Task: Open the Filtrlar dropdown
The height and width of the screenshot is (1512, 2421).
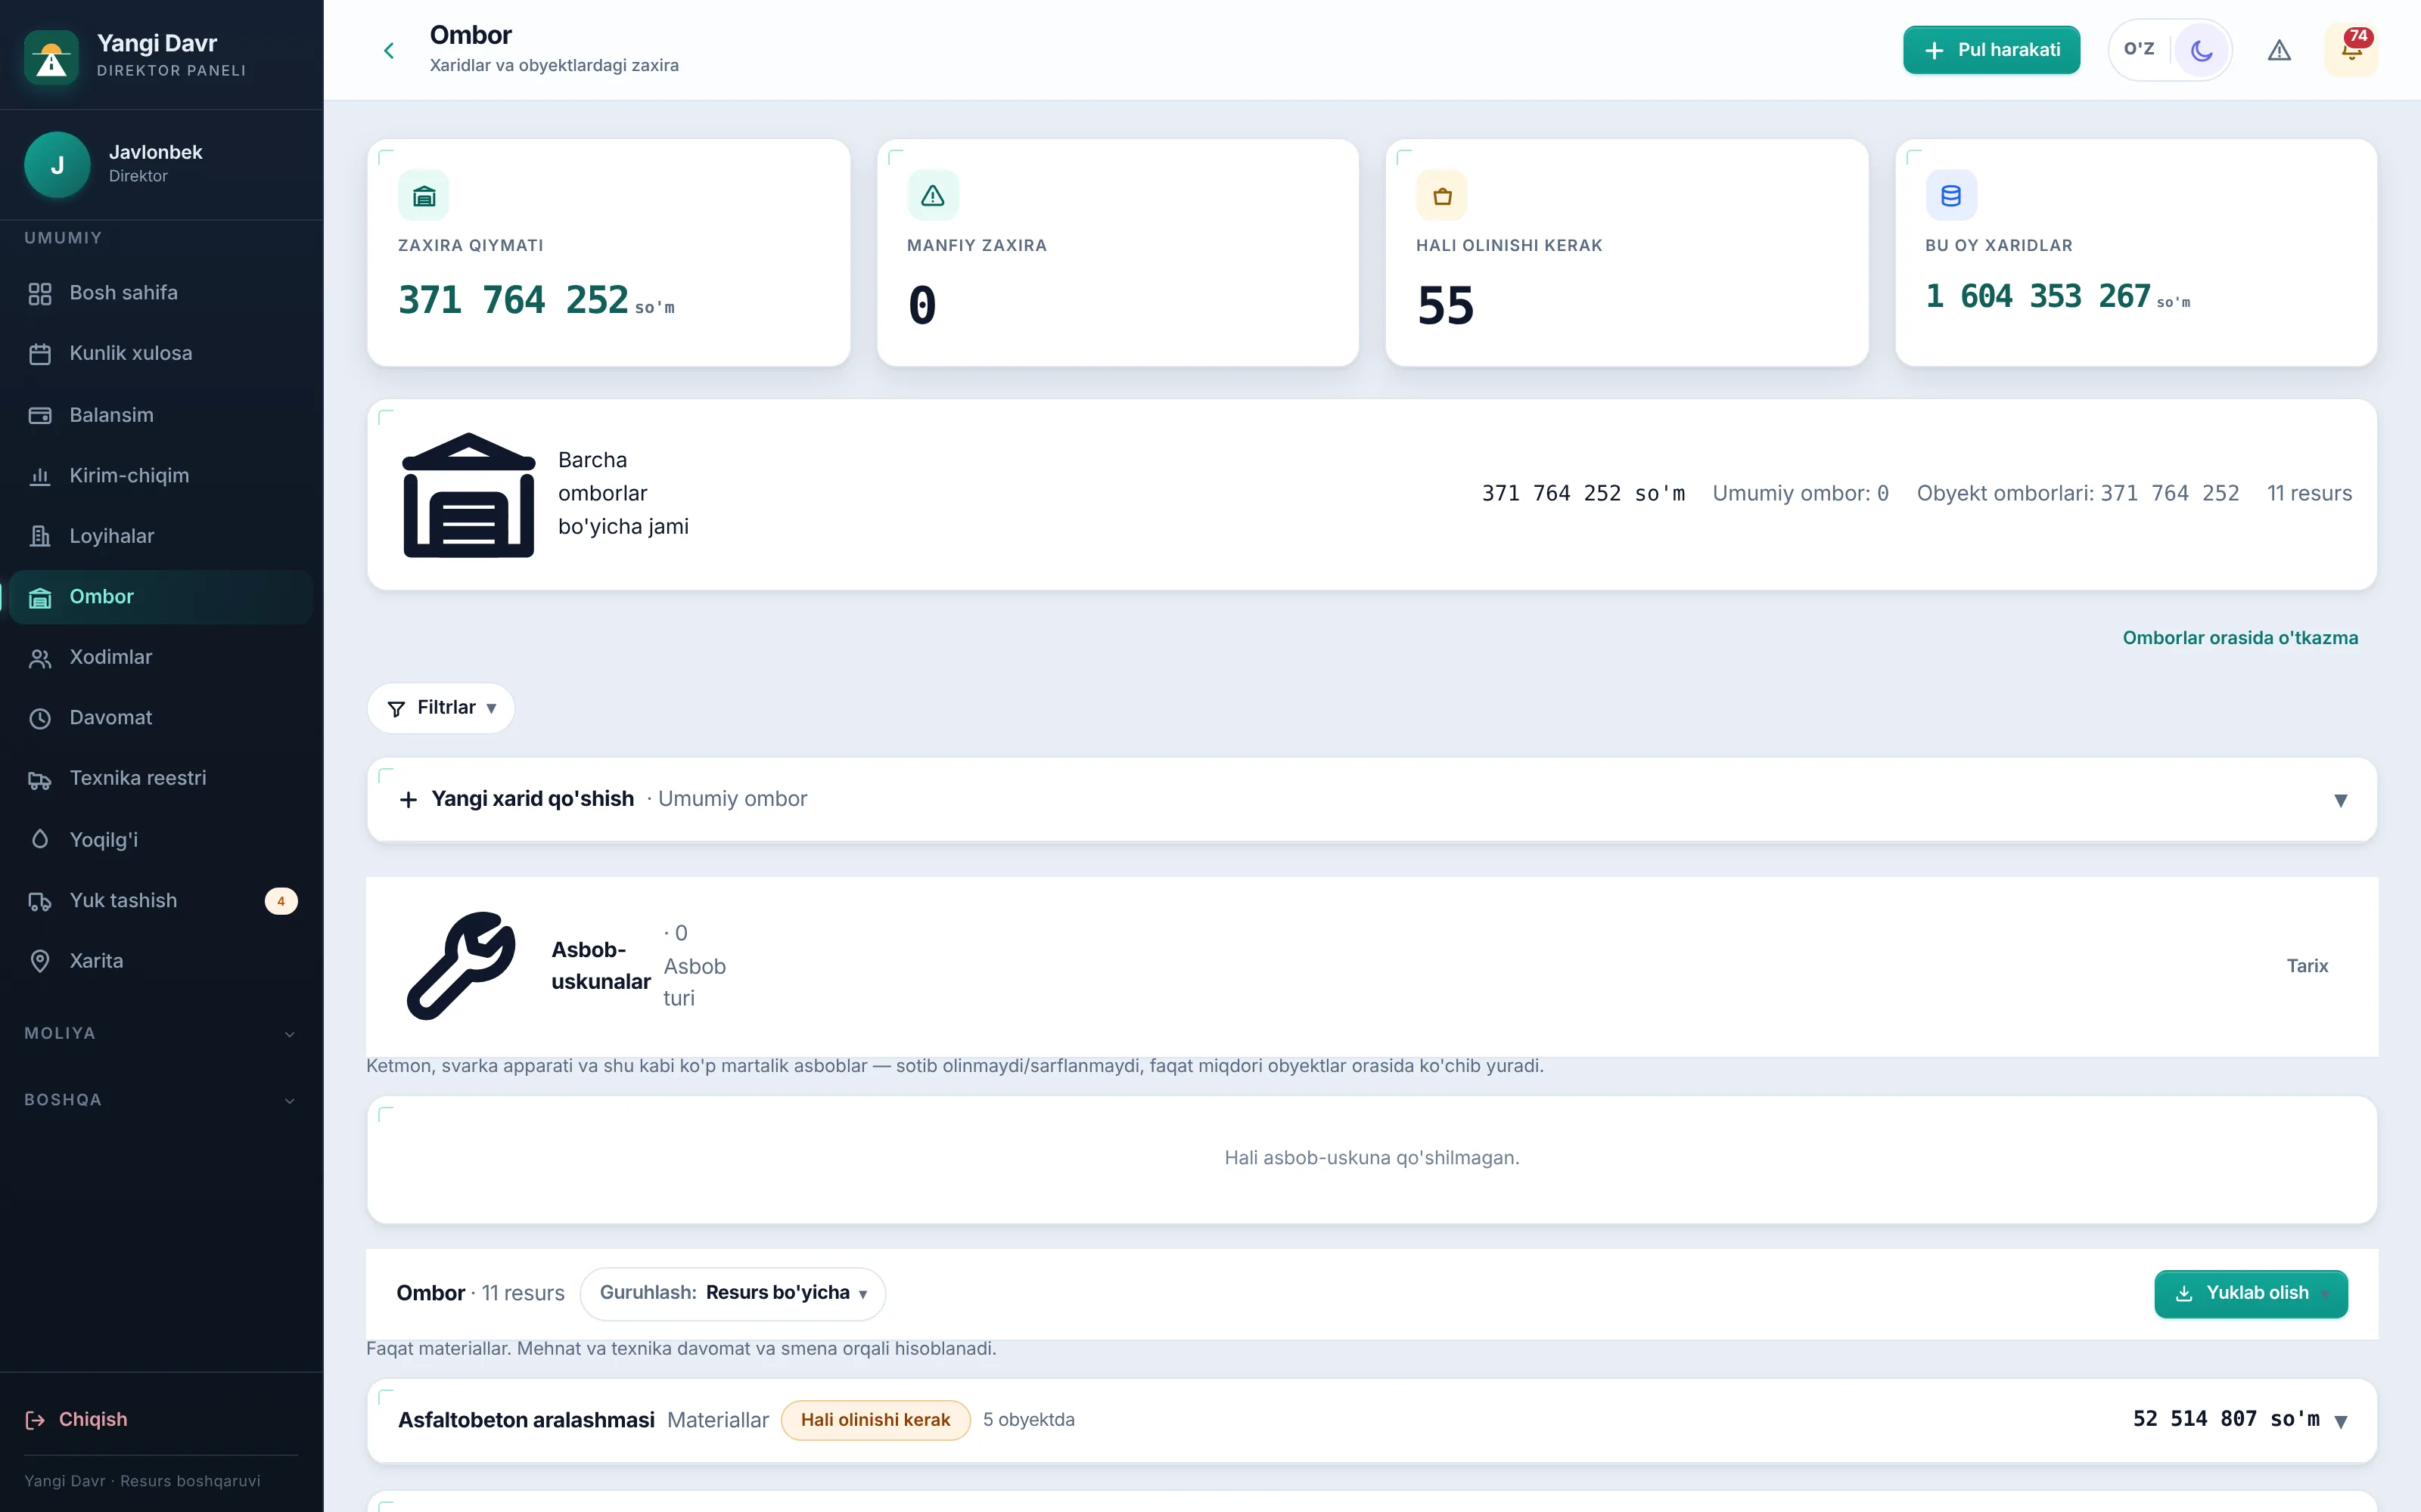Action: 441,708
